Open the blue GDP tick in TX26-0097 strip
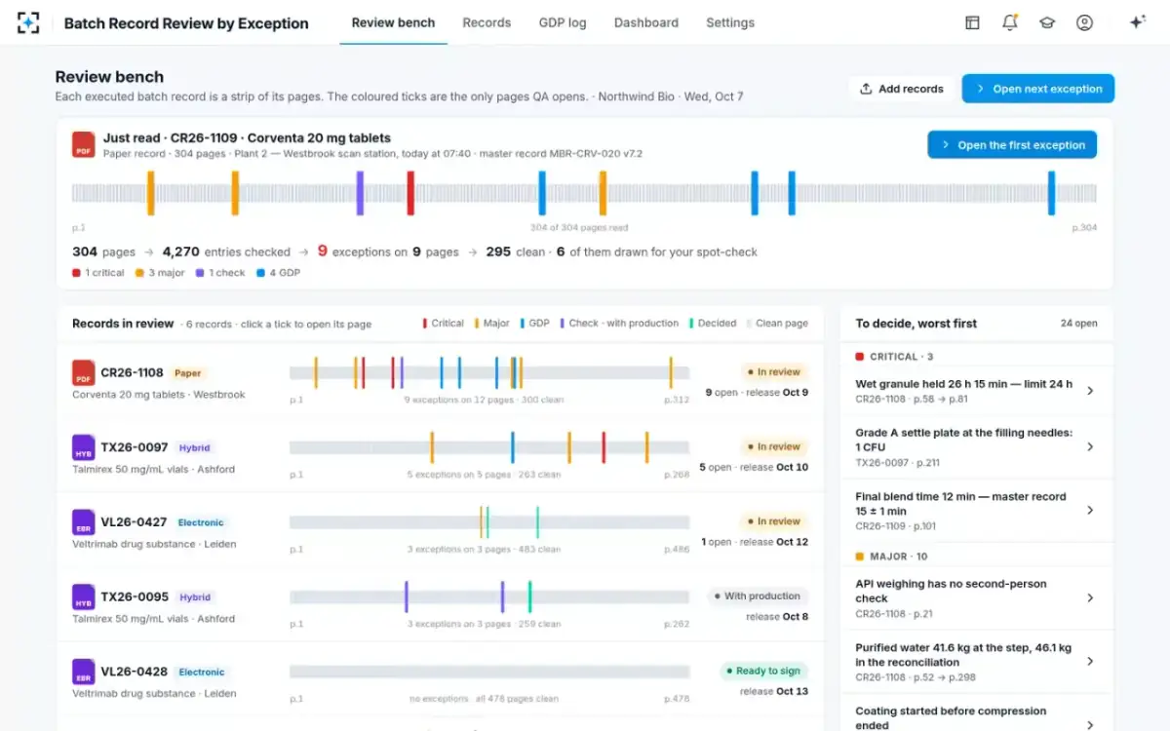The image size is (1170, 731). click(512, 447)
